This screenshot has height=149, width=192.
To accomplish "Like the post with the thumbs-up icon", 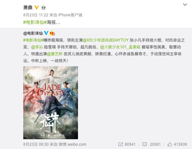I will 170,144.
